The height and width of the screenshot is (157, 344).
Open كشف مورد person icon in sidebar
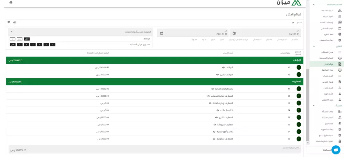(340, 94)
